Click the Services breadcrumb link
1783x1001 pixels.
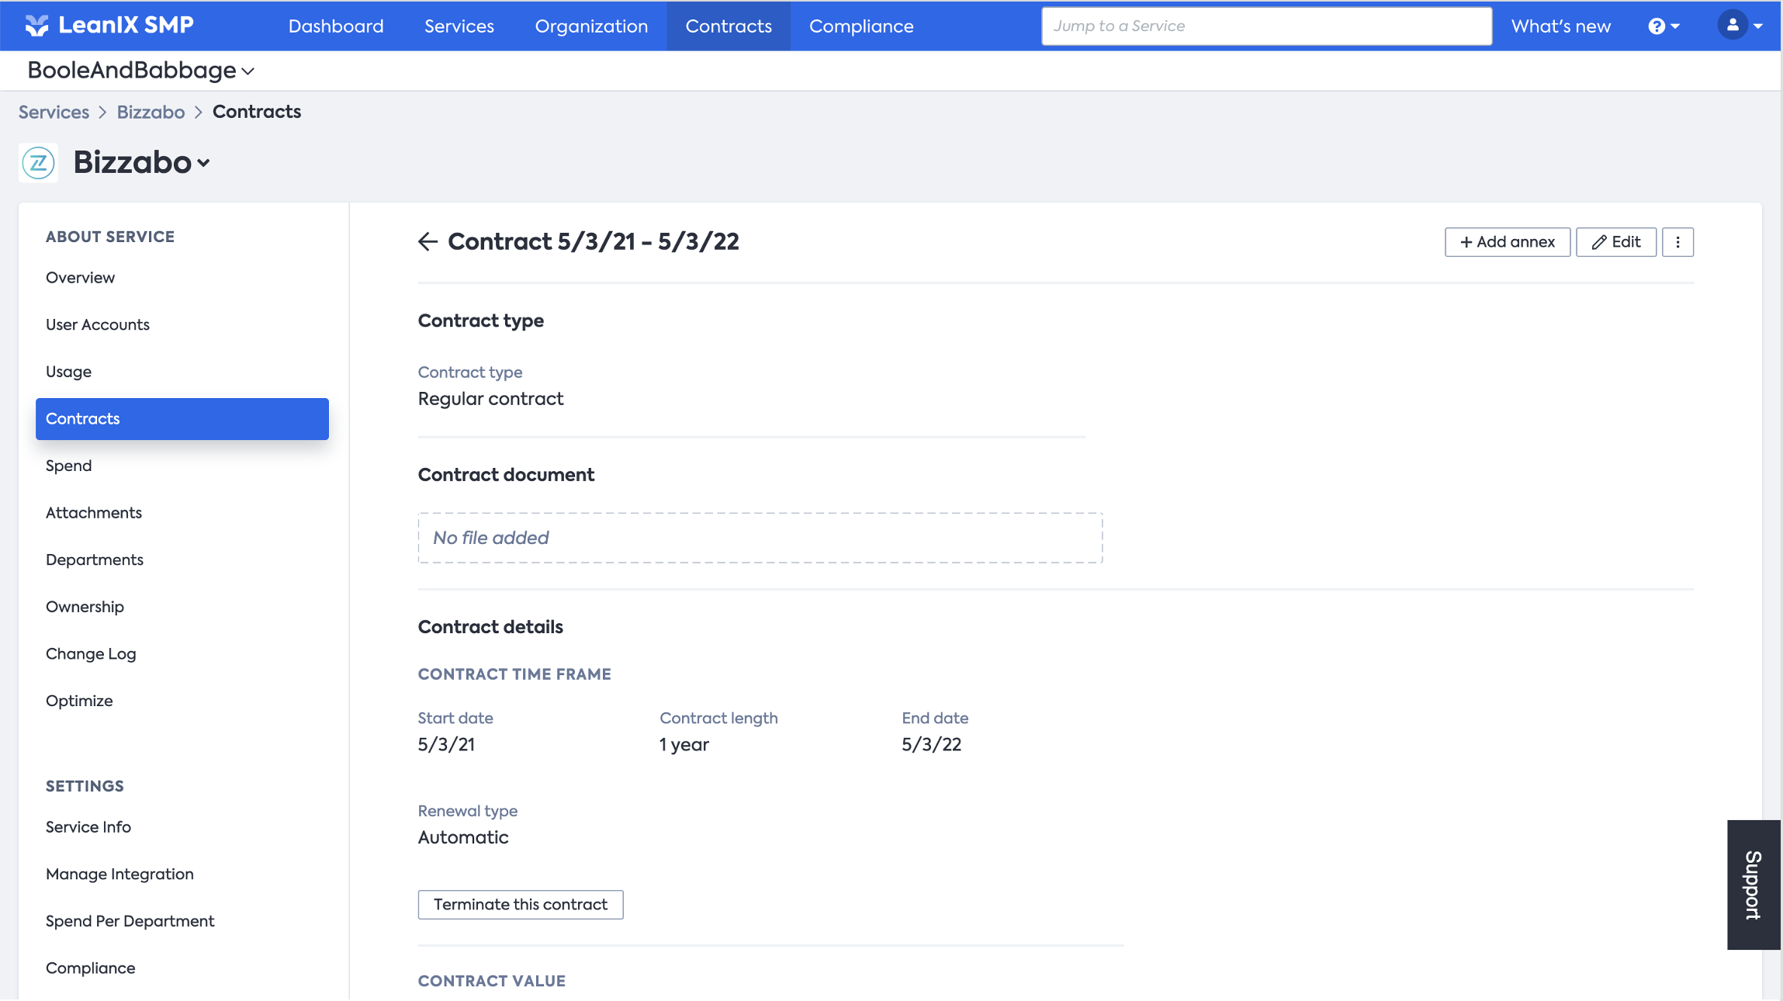pos(54,112)
